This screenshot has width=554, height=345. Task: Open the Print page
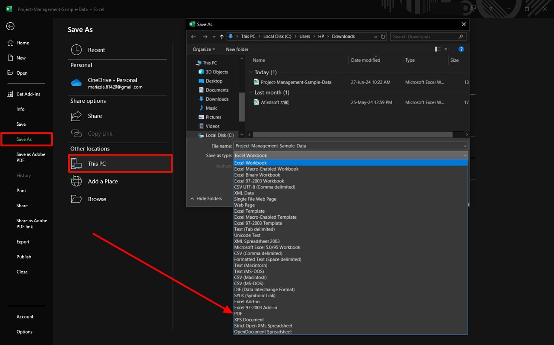coord(21,191)
